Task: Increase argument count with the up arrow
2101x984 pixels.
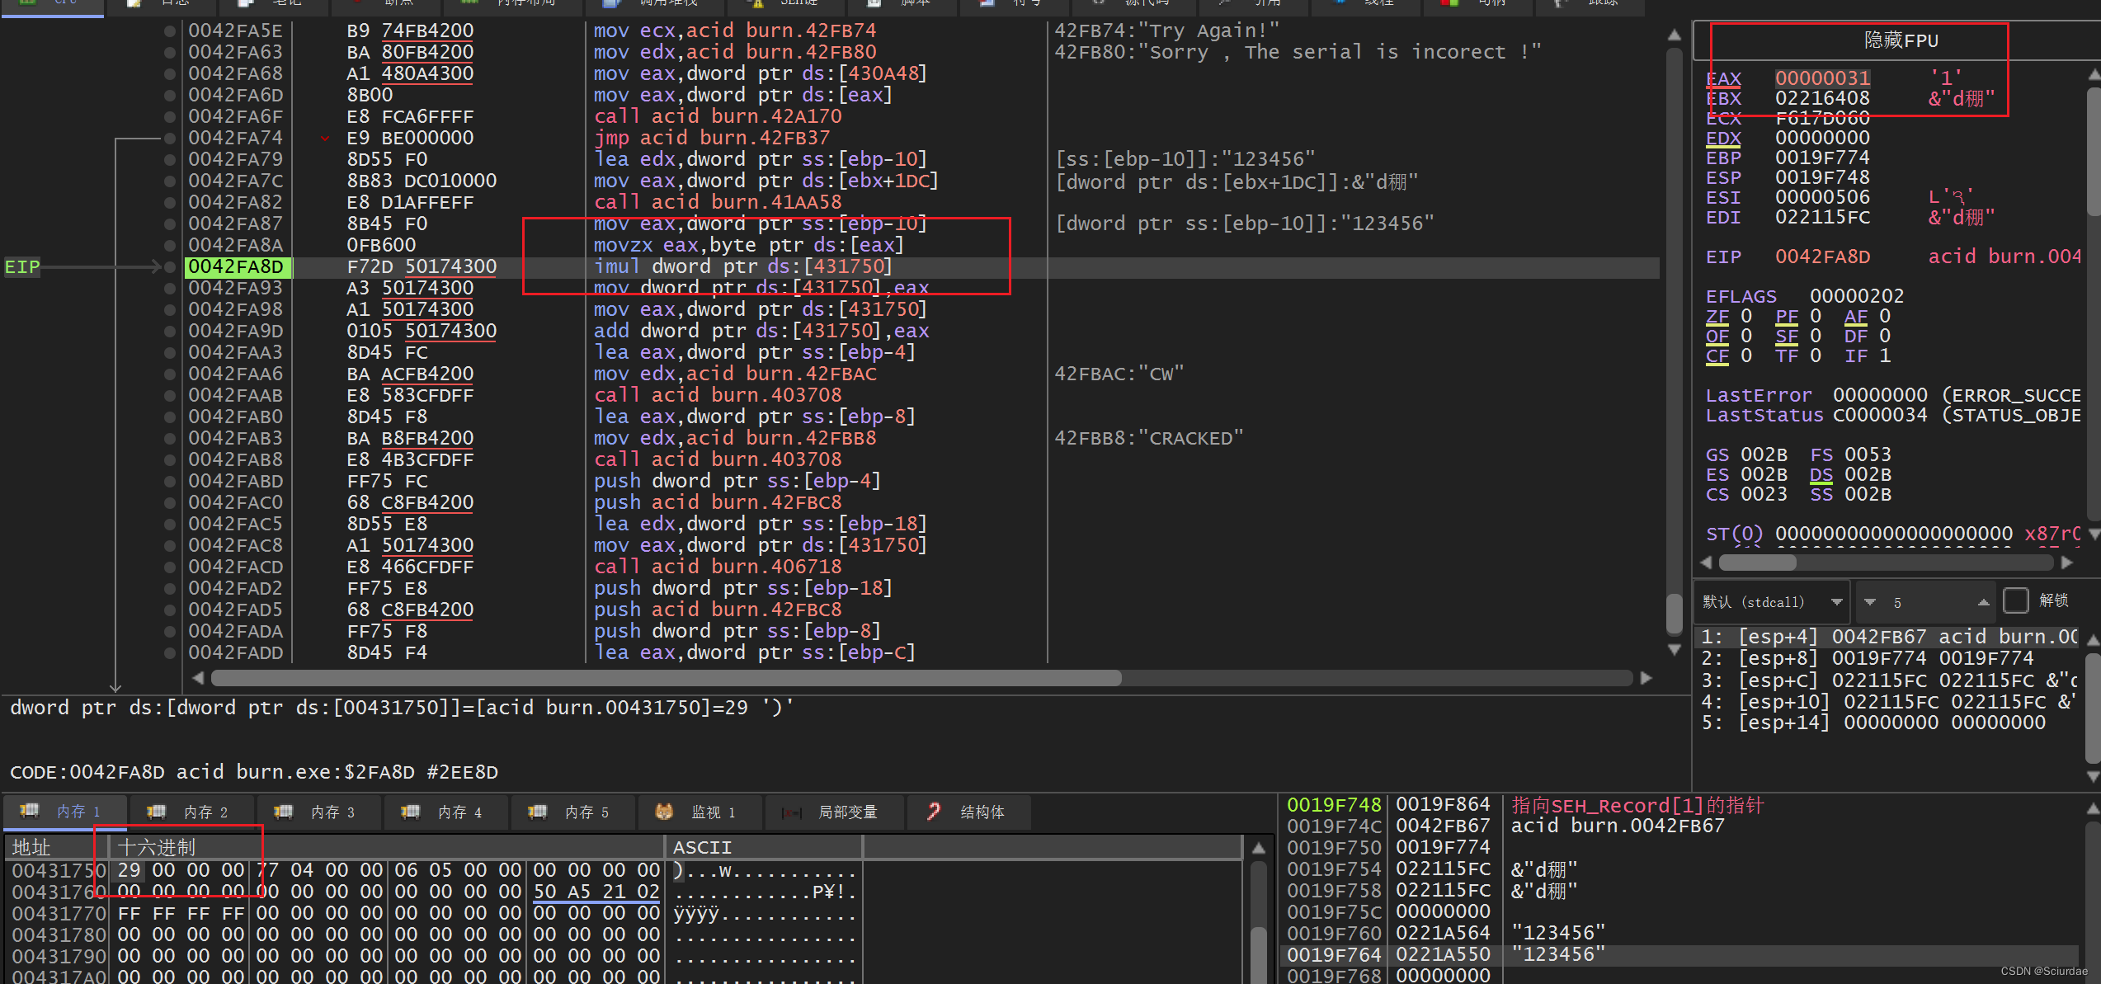Action: pyautogui.click(x=1983, y=602)
